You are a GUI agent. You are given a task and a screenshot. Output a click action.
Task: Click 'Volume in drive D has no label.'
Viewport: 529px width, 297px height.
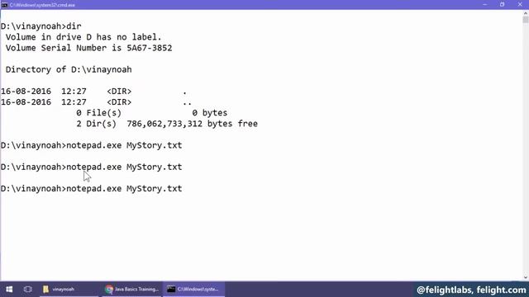(83, 37)
